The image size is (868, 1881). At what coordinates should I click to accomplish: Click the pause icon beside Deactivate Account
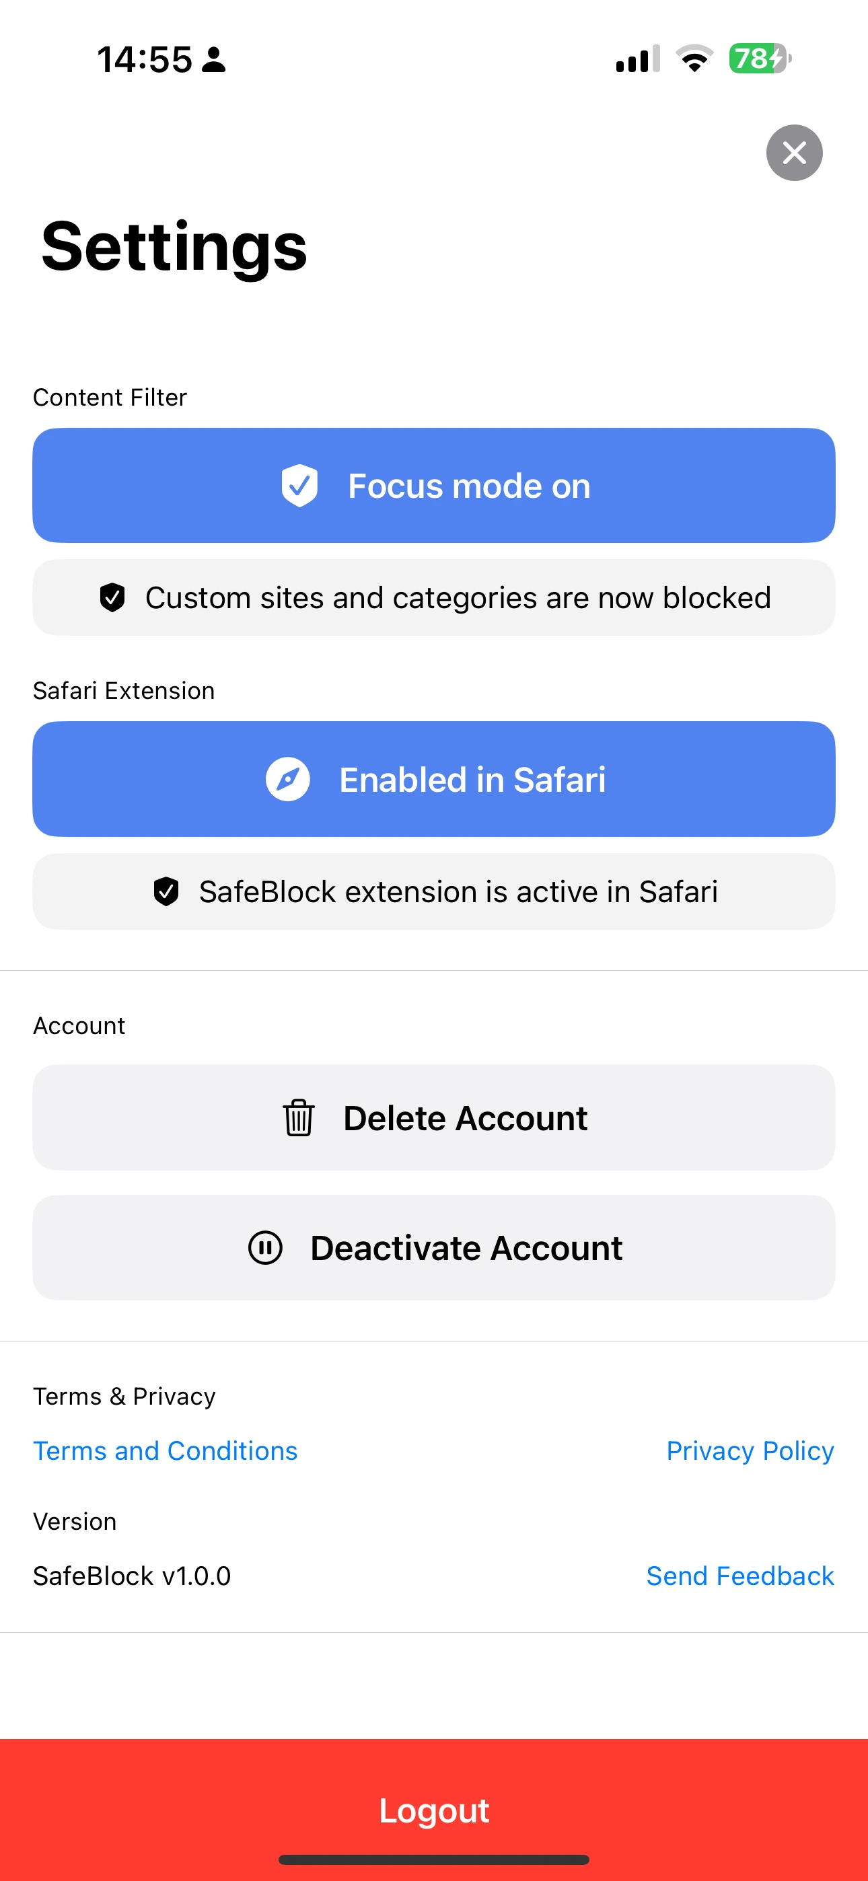[266, 1247]
